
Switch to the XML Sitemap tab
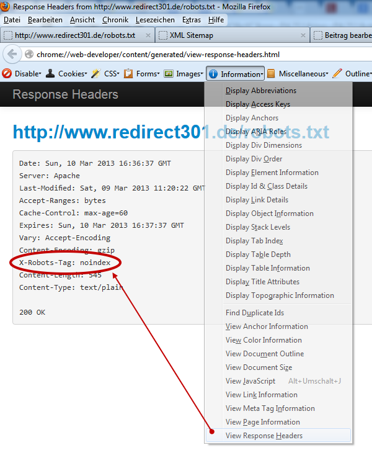pyautogui.click(x=232, y=35)
